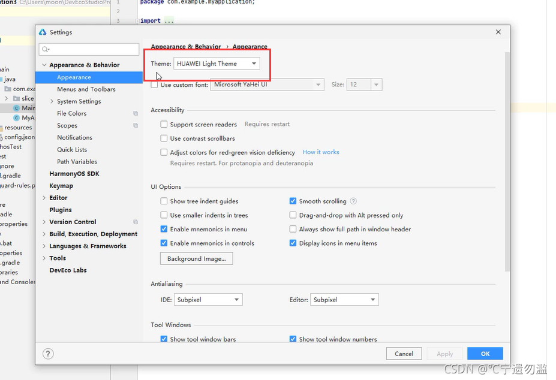This screenshot has width=556, height=380.
Task: Open Quick Lists settings
Action: point(72,150)
